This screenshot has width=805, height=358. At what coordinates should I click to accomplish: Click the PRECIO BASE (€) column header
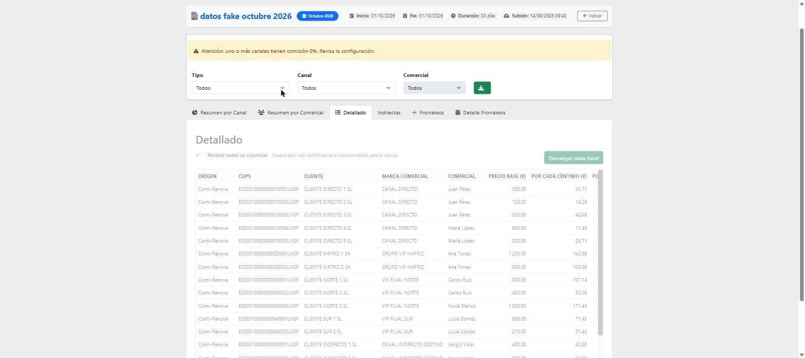point(507,176)
